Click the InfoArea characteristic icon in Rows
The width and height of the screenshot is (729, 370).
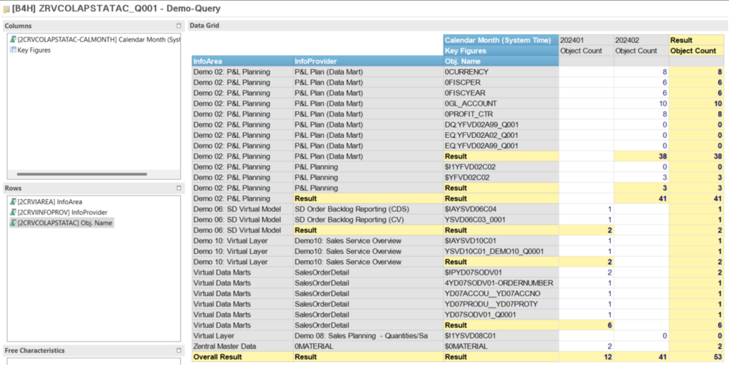(x=13, y=202)
